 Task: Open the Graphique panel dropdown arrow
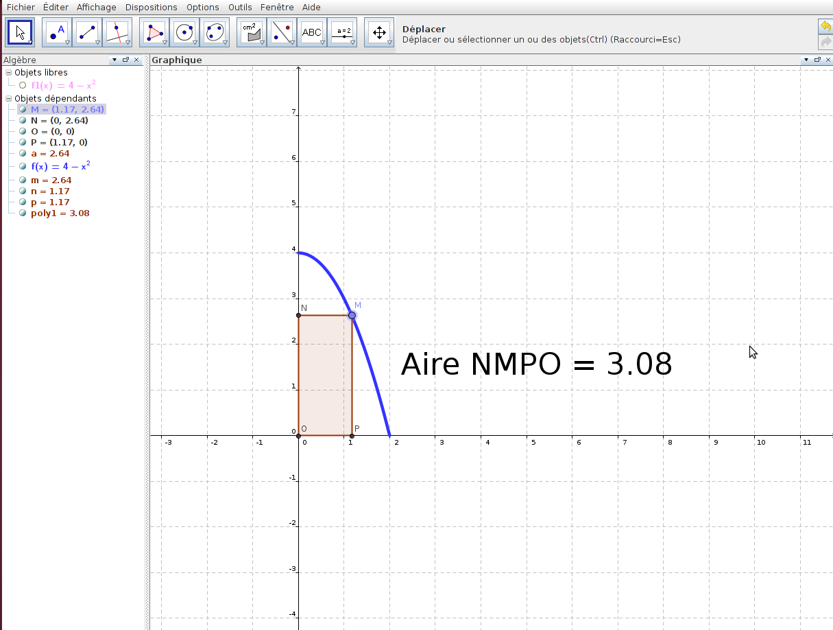click(x=806, y=60)
